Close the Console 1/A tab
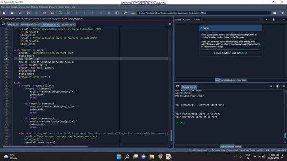287x161 pixels. (195, 87)
